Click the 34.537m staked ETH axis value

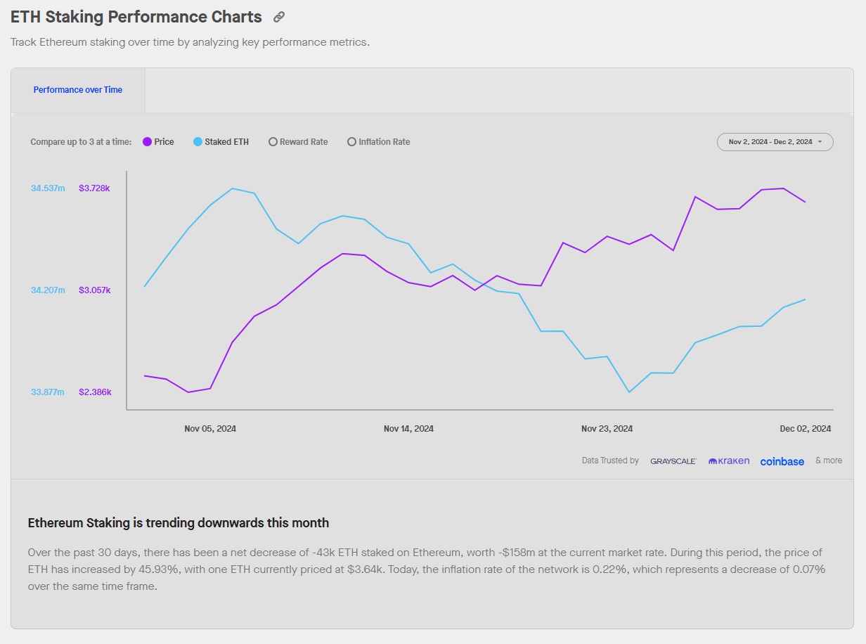[x=48, y=188]
